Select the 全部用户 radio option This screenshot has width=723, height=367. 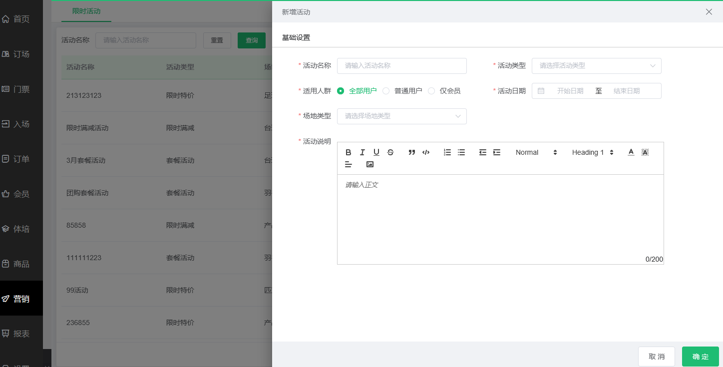click(x=341, y=91)
